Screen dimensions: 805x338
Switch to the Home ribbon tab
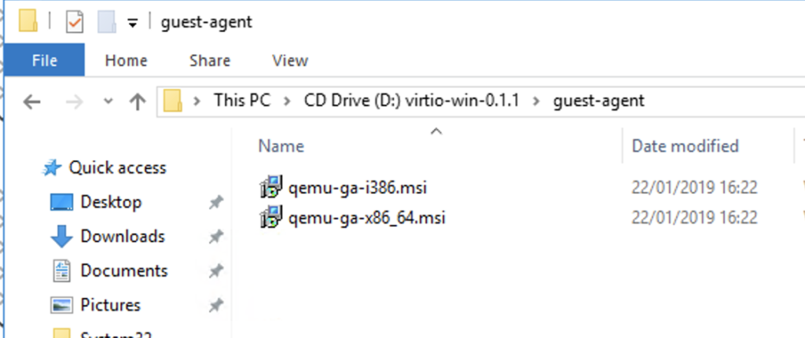click(126, 61)
